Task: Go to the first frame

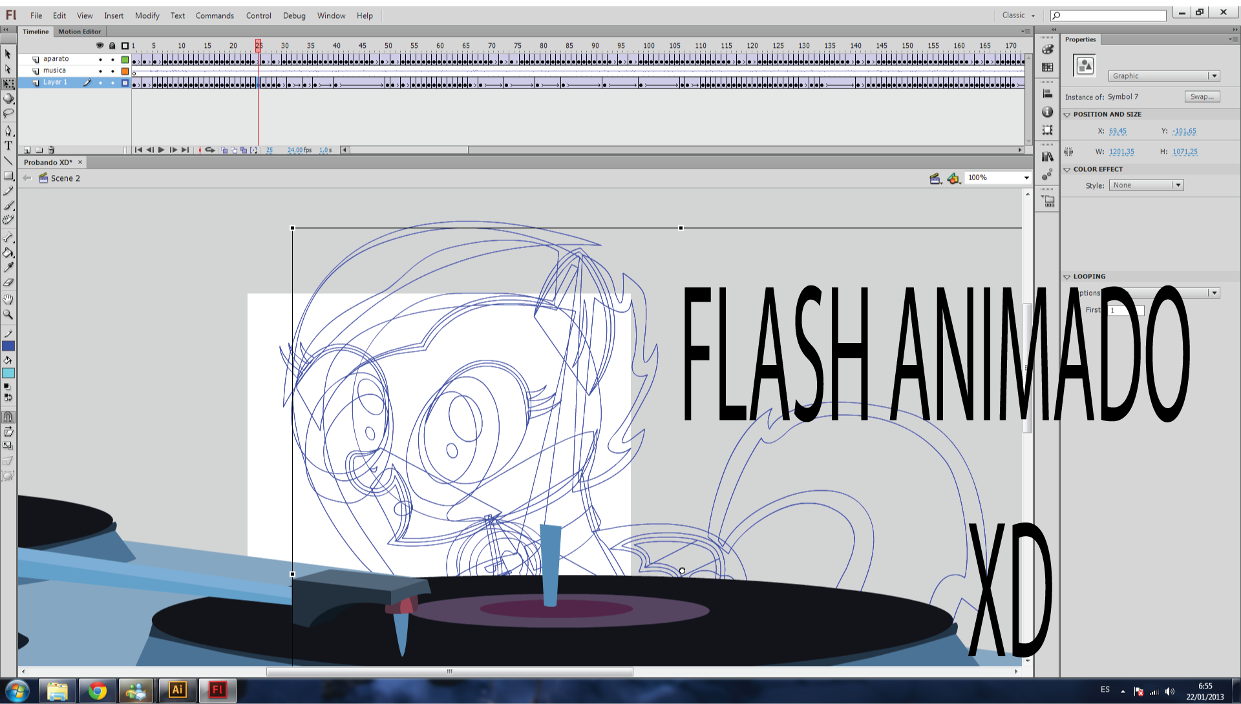Action: pyautogui.click(x=138, y=150)
